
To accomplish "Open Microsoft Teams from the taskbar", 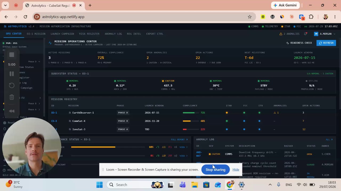I will (183, 185).
